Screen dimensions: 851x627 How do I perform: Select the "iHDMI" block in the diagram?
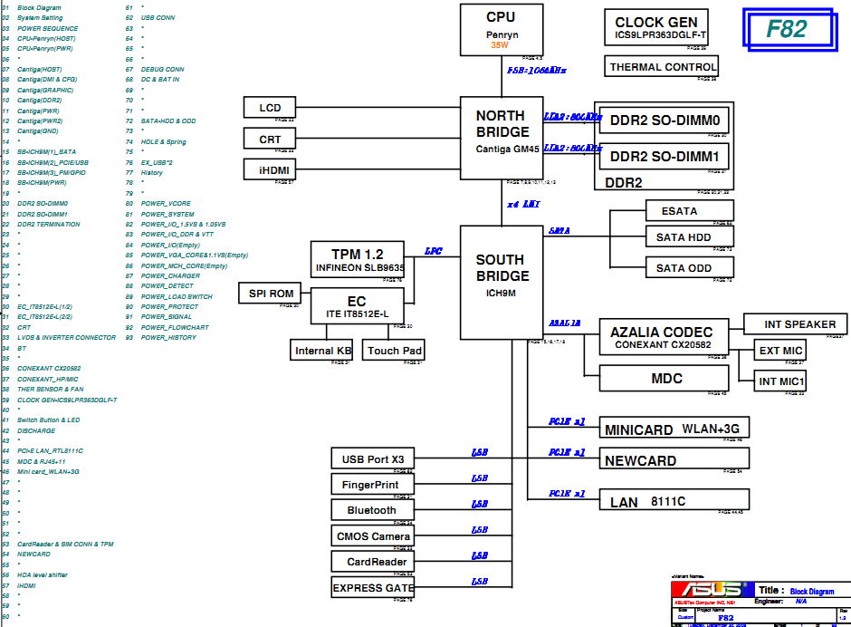[x=270, y=169]
